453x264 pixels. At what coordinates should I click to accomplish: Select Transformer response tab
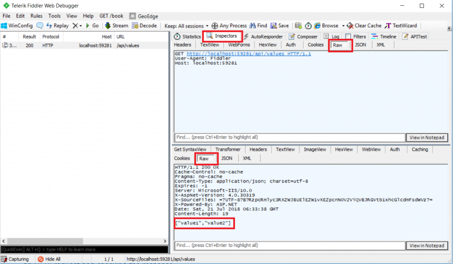tap(228, 149)
